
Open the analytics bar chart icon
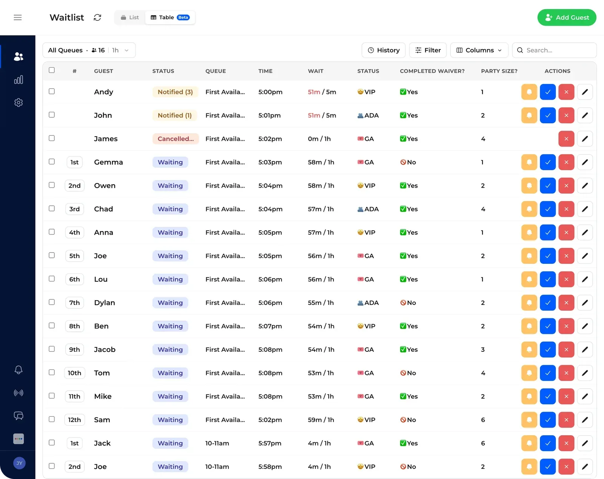(18, 80)
